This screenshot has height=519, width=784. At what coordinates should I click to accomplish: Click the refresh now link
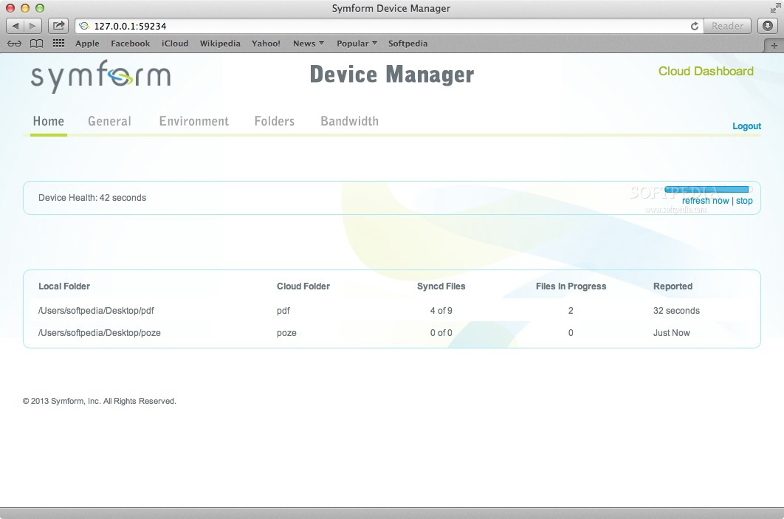706,201
